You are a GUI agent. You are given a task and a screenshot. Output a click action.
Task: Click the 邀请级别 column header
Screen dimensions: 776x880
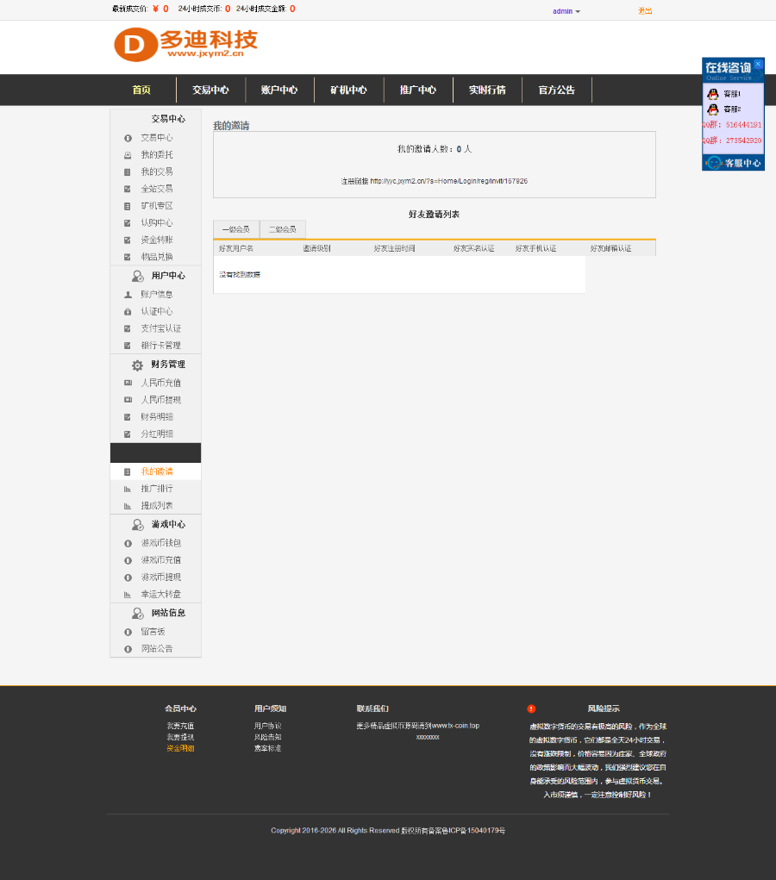(316, 248)
